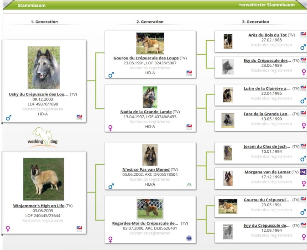Open Winjammer's High on Life profile link
307x250 pixels.
(39, 206)
